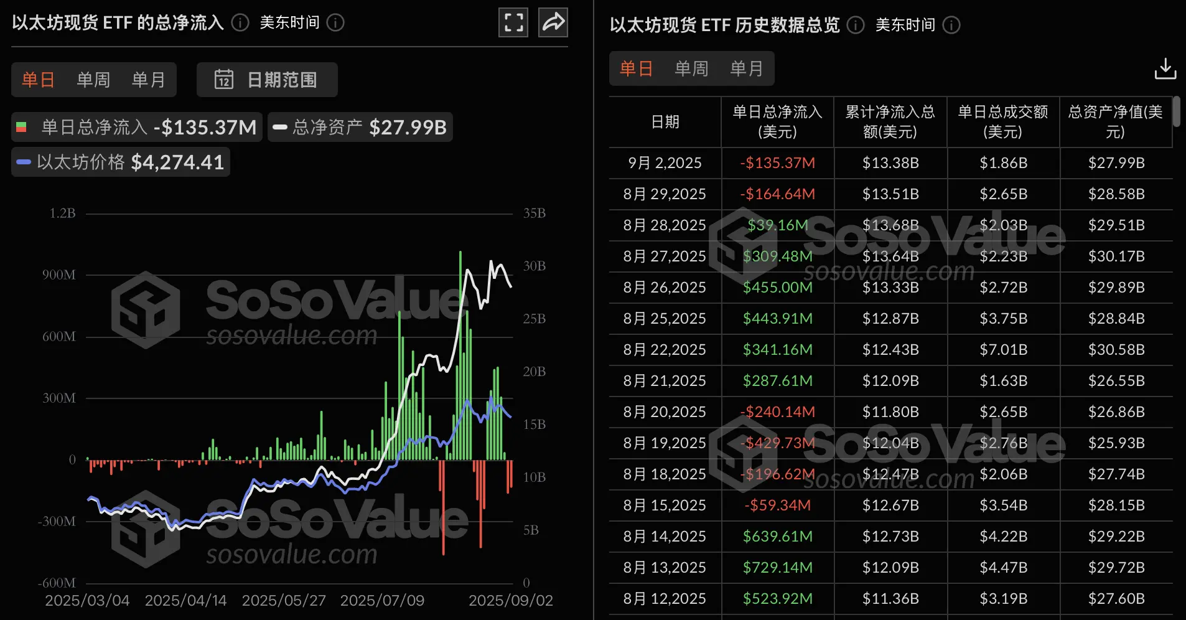Switch chart to 单周 view
The image size is (1186, 620).
93,80
